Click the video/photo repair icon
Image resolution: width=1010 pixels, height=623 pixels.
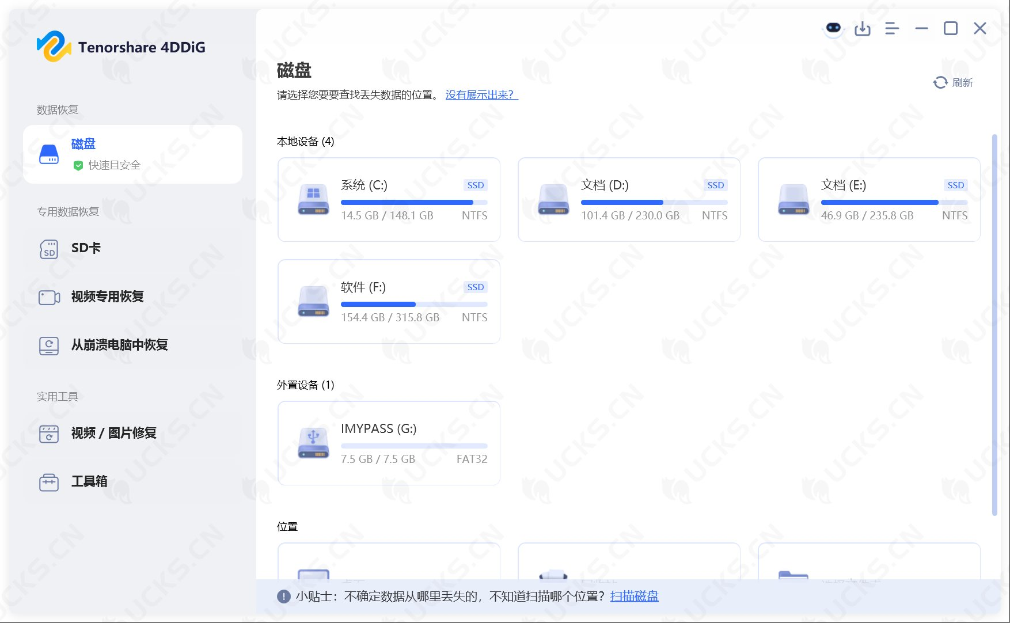click(49, 434)
